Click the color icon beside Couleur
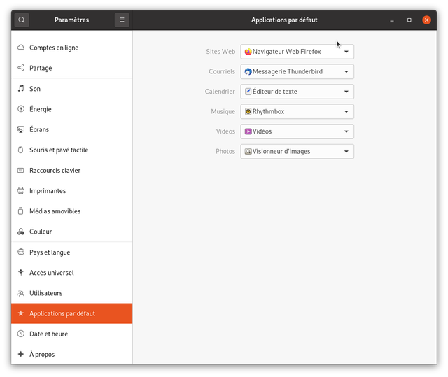 (x=21, y=232)
